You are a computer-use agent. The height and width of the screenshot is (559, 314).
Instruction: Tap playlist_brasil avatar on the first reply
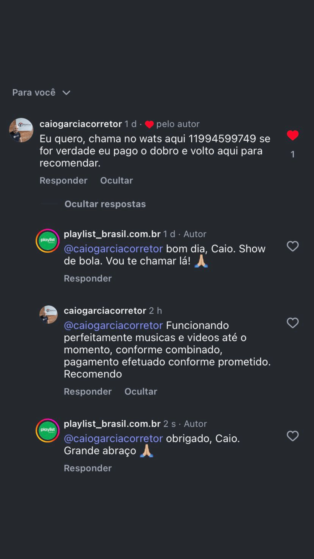[48, 241]
